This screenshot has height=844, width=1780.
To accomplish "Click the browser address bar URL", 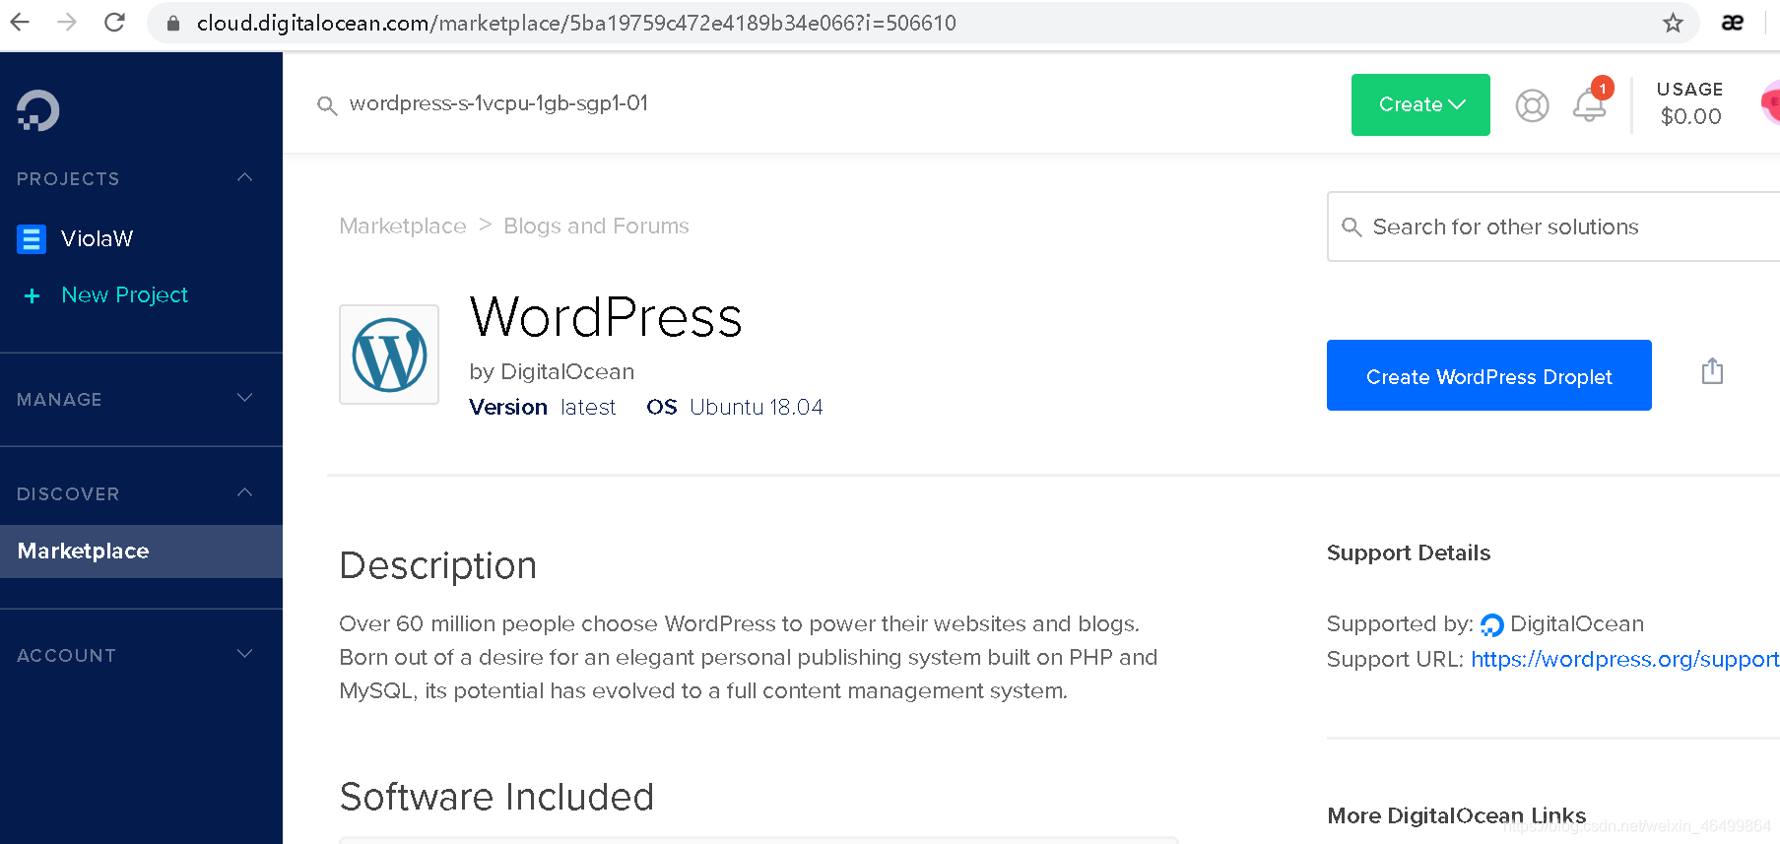I will pyautogui.click(x=576, y=23).
